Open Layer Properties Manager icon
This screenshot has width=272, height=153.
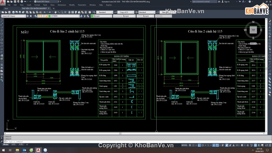(x=36, y=16)
